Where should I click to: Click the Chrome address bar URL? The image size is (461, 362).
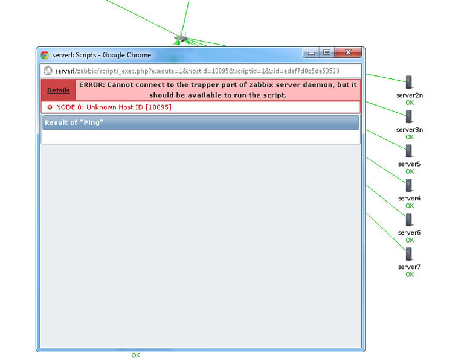point(197,71)
